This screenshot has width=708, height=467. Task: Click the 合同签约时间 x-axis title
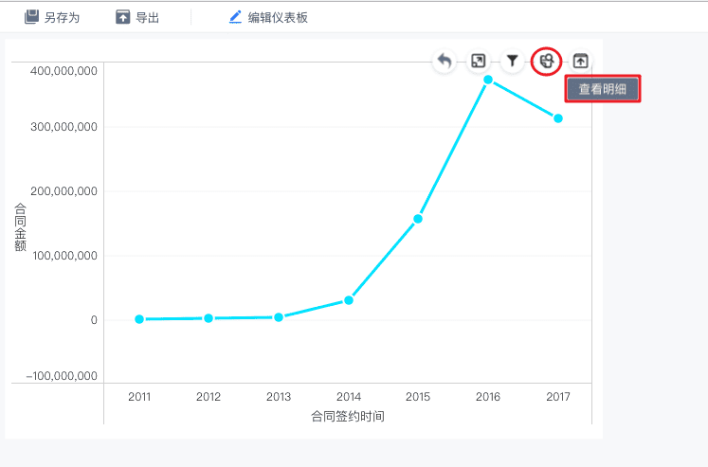(347, 417)
